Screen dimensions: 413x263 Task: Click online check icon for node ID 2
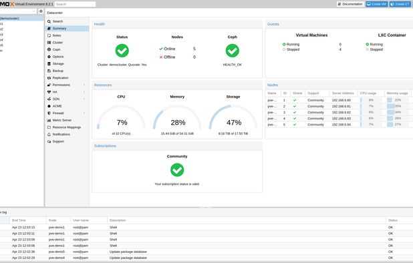coord(295,106)
